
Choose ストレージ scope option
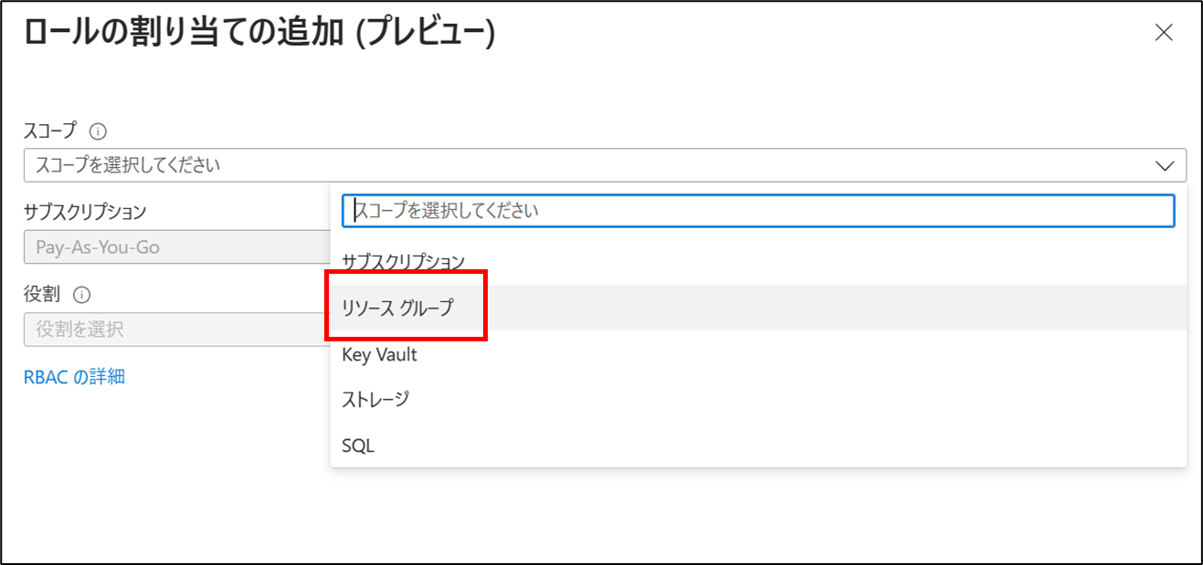click(x=758, y=400)
